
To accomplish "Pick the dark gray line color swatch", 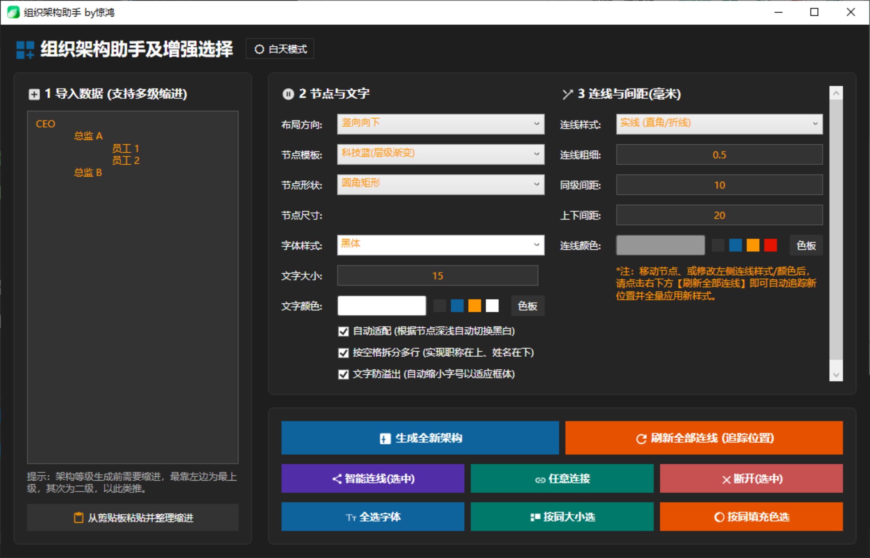I will click(718, 245).
